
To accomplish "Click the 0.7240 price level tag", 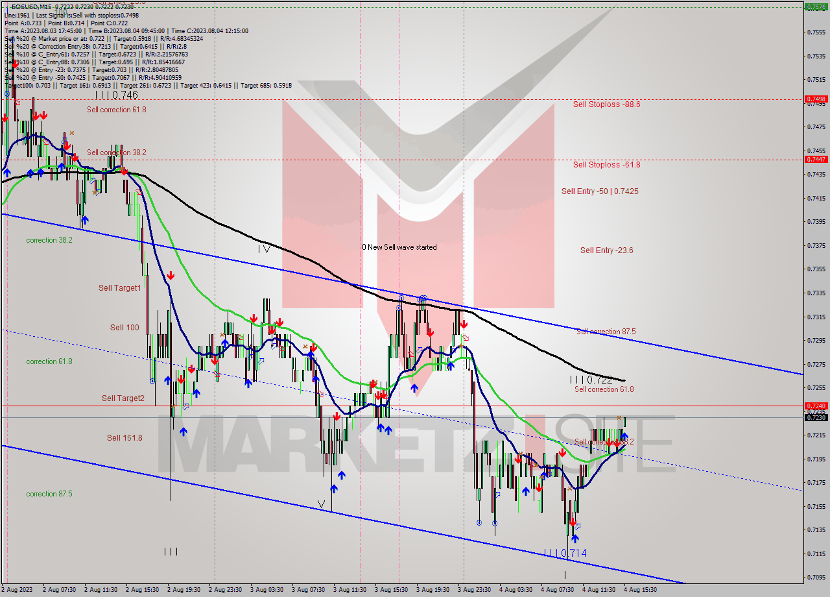I will [816, 406].
